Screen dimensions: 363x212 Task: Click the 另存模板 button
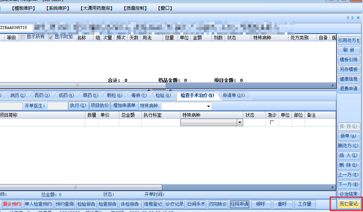[348, 69]
